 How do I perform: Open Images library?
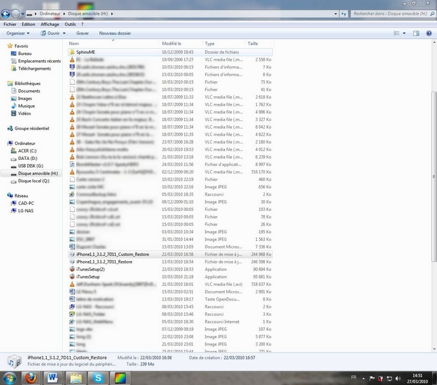tap(25, 99)
